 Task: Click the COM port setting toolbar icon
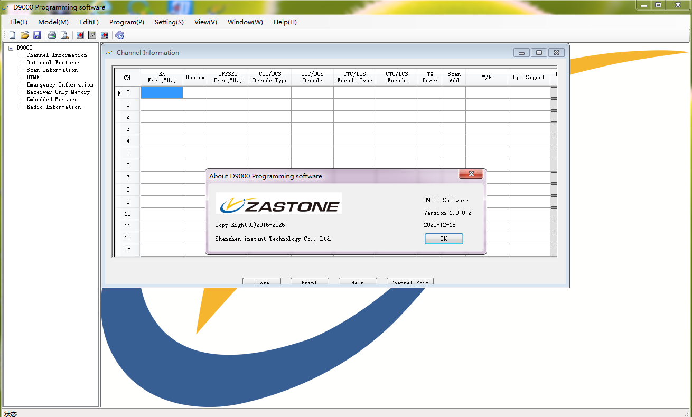tap(92, 34)
